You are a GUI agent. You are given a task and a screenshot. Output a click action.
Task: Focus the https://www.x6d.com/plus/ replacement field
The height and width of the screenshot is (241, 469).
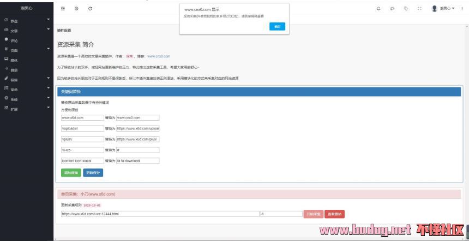[x=138, y=139]
